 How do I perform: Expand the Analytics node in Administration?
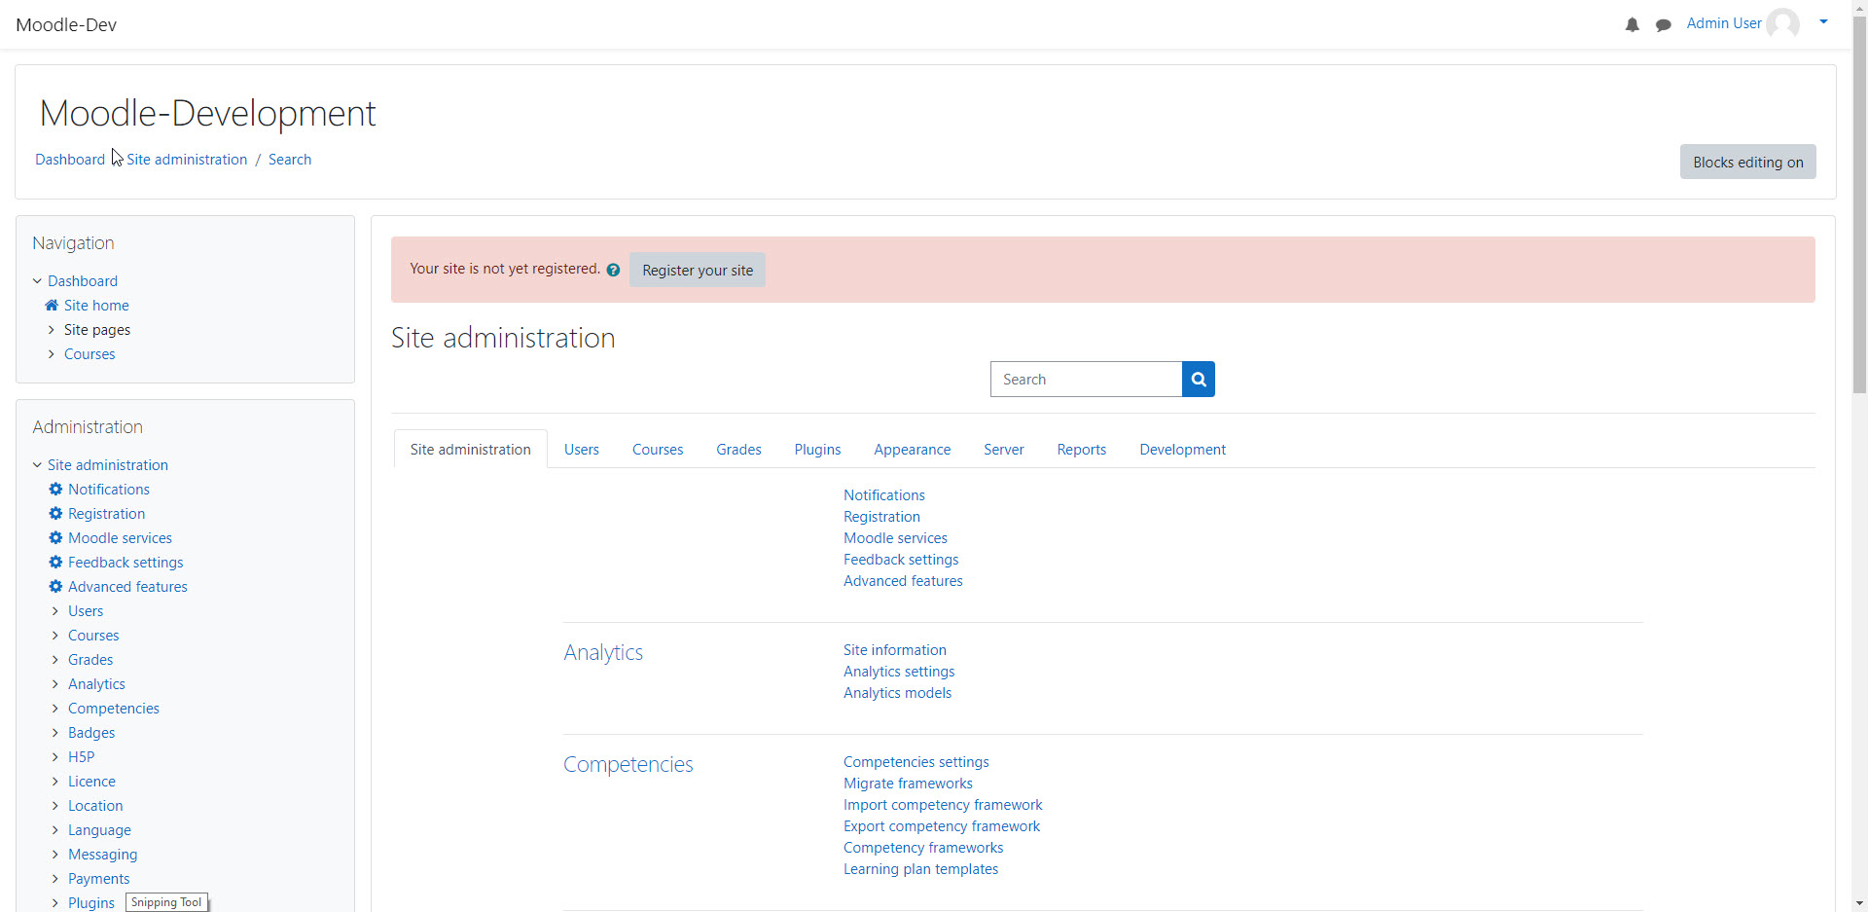point(55,683)
